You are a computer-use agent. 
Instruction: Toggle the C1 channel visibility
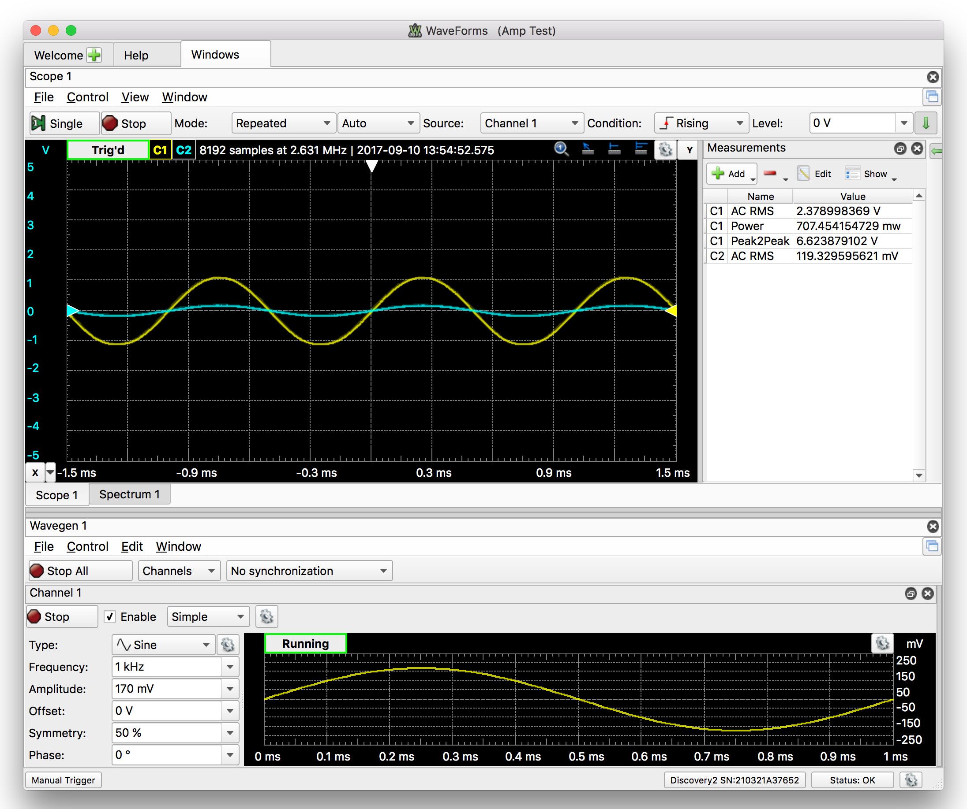tap(161, 149)
